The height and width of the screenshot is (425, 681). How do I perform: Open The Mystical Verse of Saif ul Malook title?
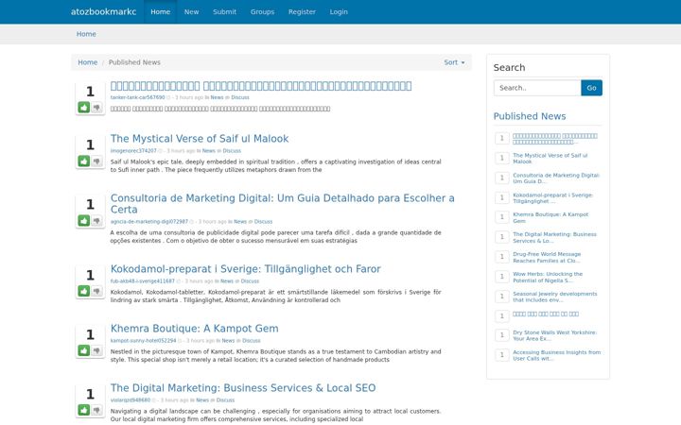click(x=200, y=139)
